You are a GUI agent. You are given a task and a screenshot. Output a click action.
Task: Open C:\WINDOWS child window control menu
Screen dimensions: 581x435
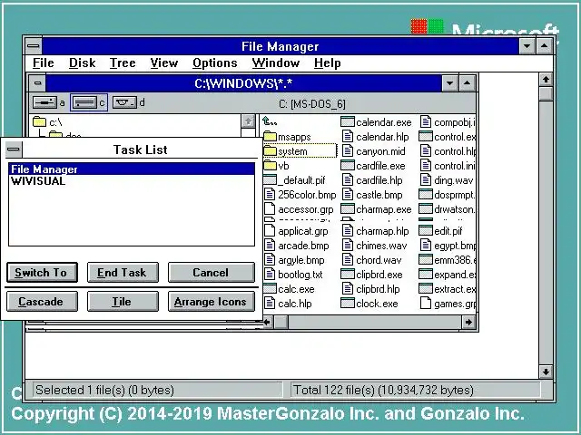coord(37,82)
